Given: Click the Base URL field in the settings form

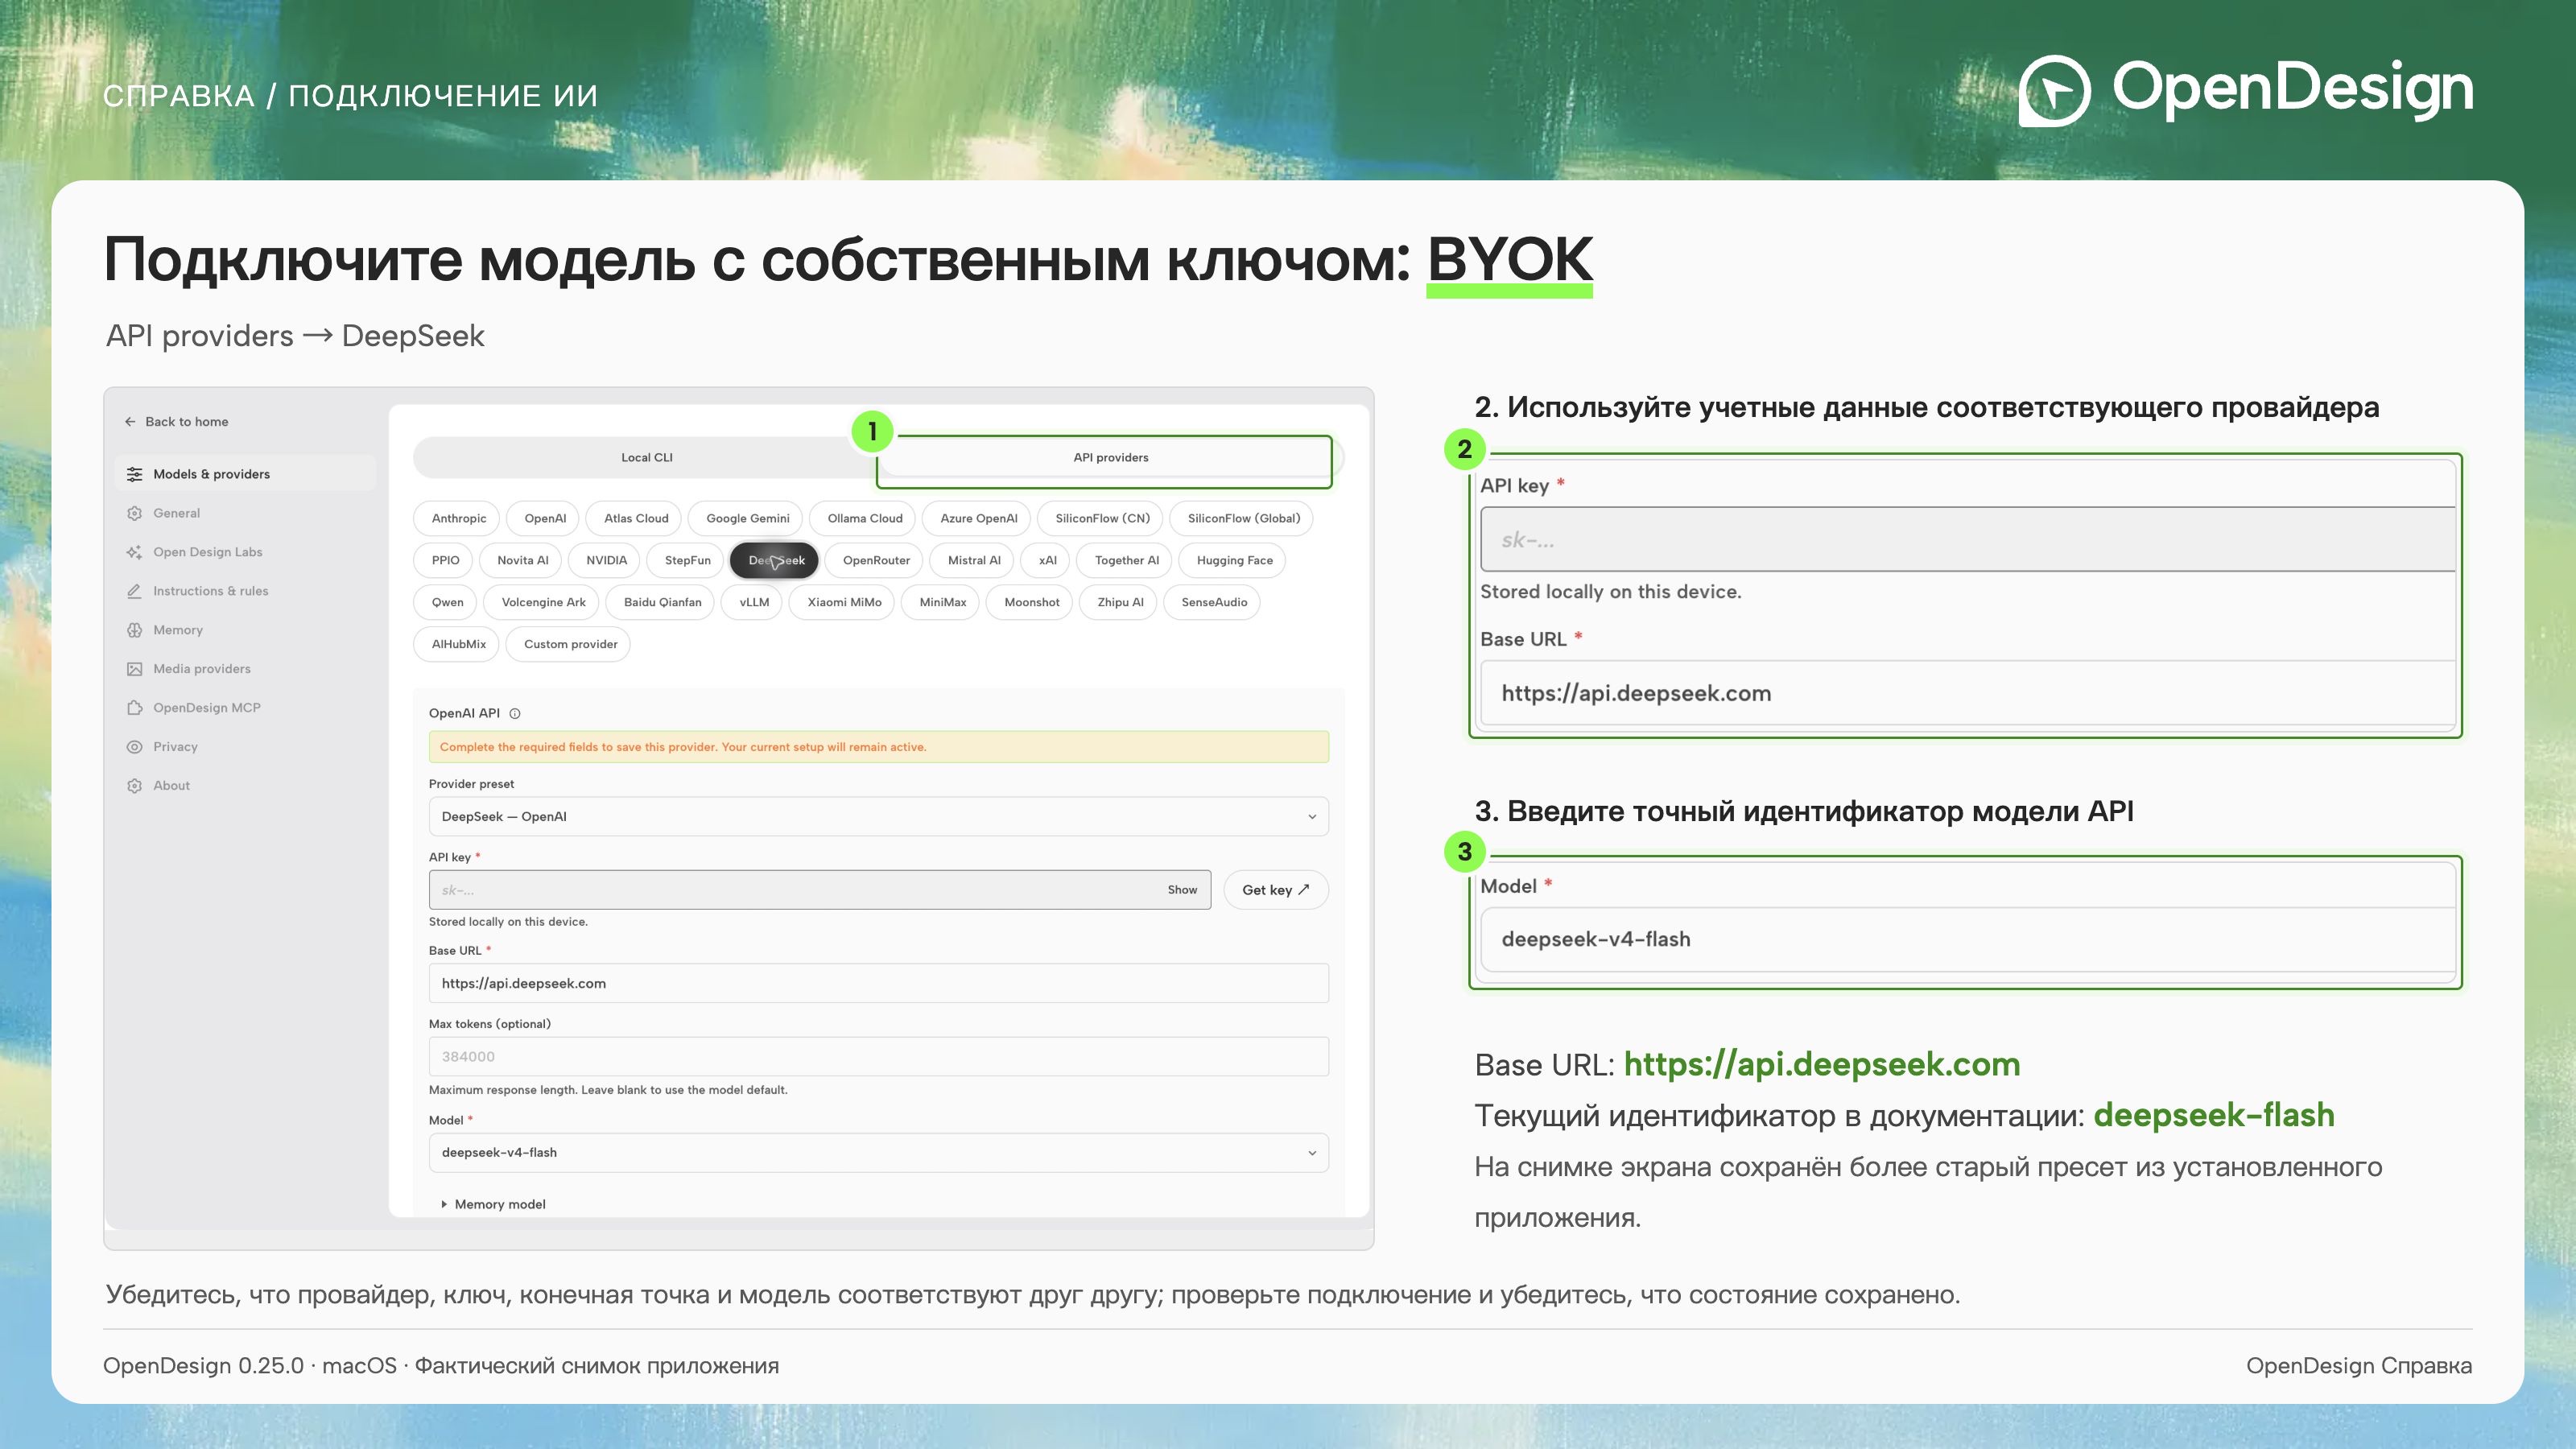Looking at the screenshot, I should point(878,984).
